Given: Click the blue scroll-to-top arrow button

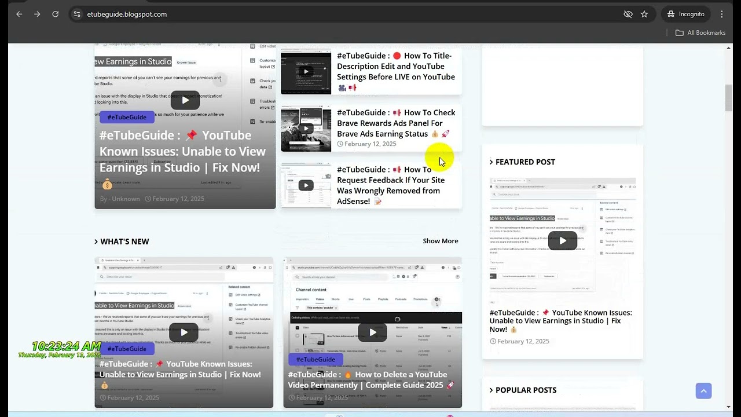Looking at the screenshot, I should pyautogui.click(x=703, y=391).
